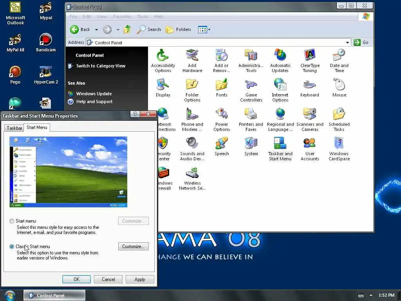The image size is (401, 301).
Task: Open Keyboard settings icon
Action: 310,88
